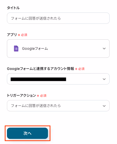Click the 次へ button

(27, 133)
